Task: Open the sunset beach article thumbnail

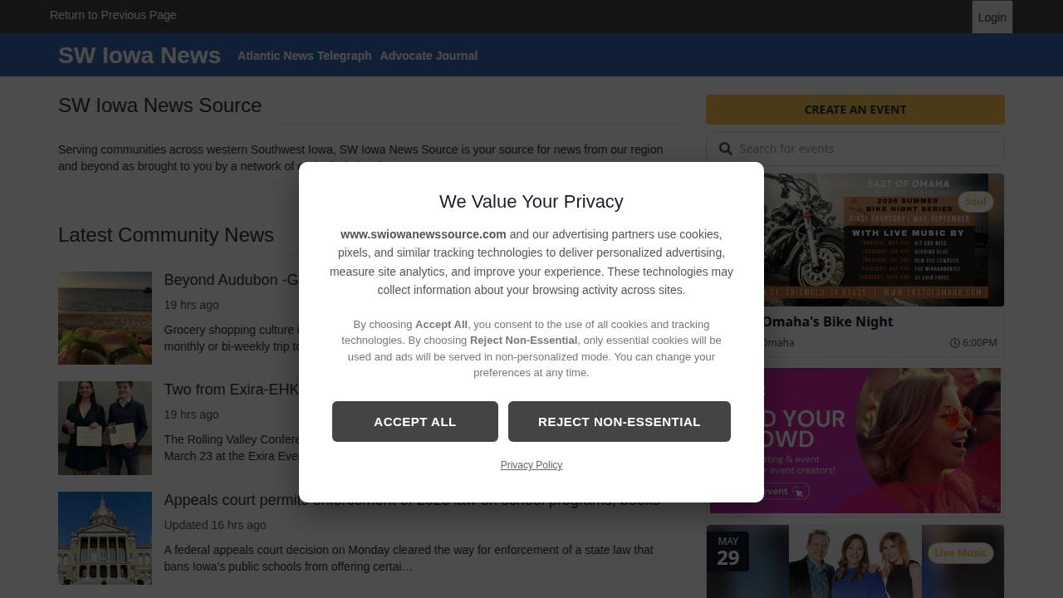Action: pos(105,318)
